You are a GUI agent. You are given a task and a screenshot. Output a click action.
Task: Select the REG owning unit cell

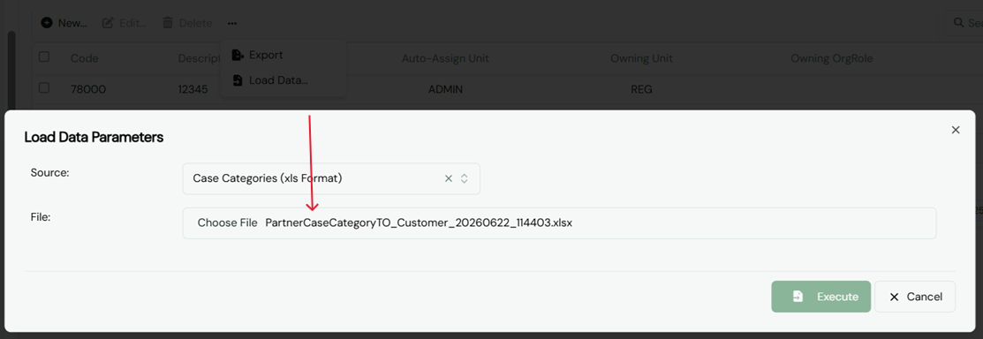point(641,90)
